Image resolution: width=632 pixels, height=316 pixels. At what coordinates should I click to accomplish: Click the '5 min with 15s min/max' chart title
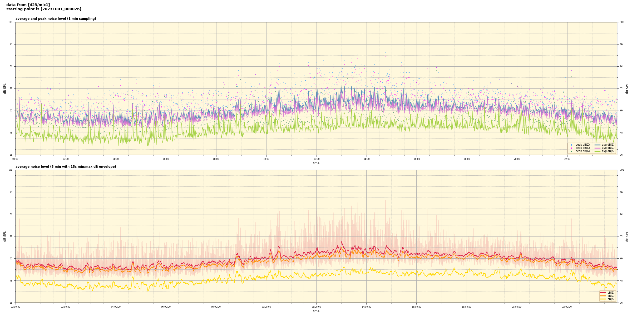pyautogui.click(x=66, y=167)
